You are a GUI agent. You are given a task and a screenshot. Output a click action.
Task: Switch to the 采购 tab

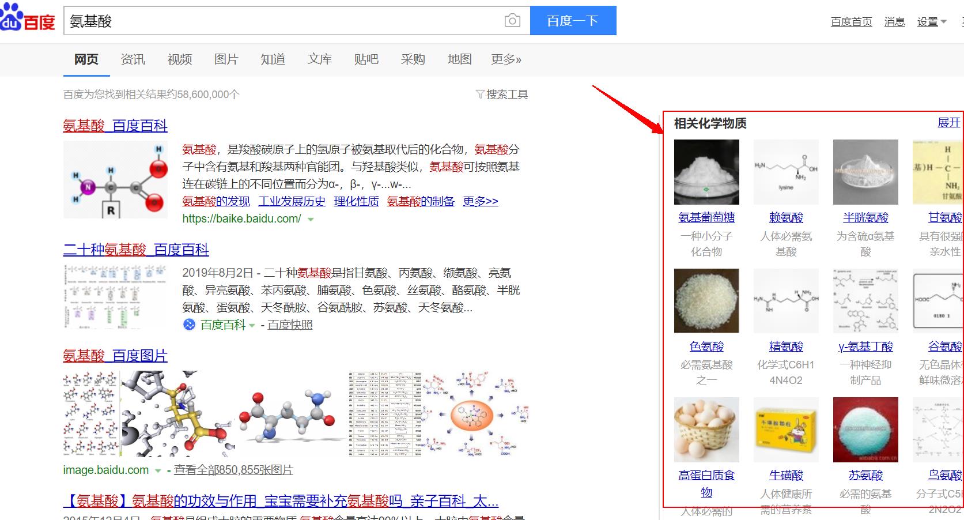coord(413,59)
